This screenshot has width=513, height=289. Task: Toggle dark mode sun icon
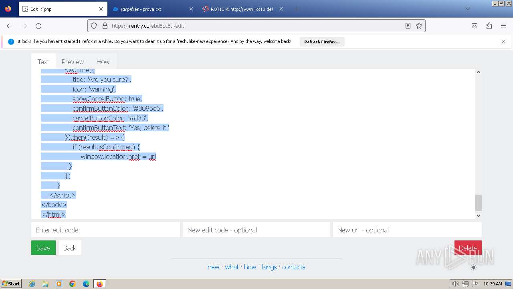(x=474, y=267)
